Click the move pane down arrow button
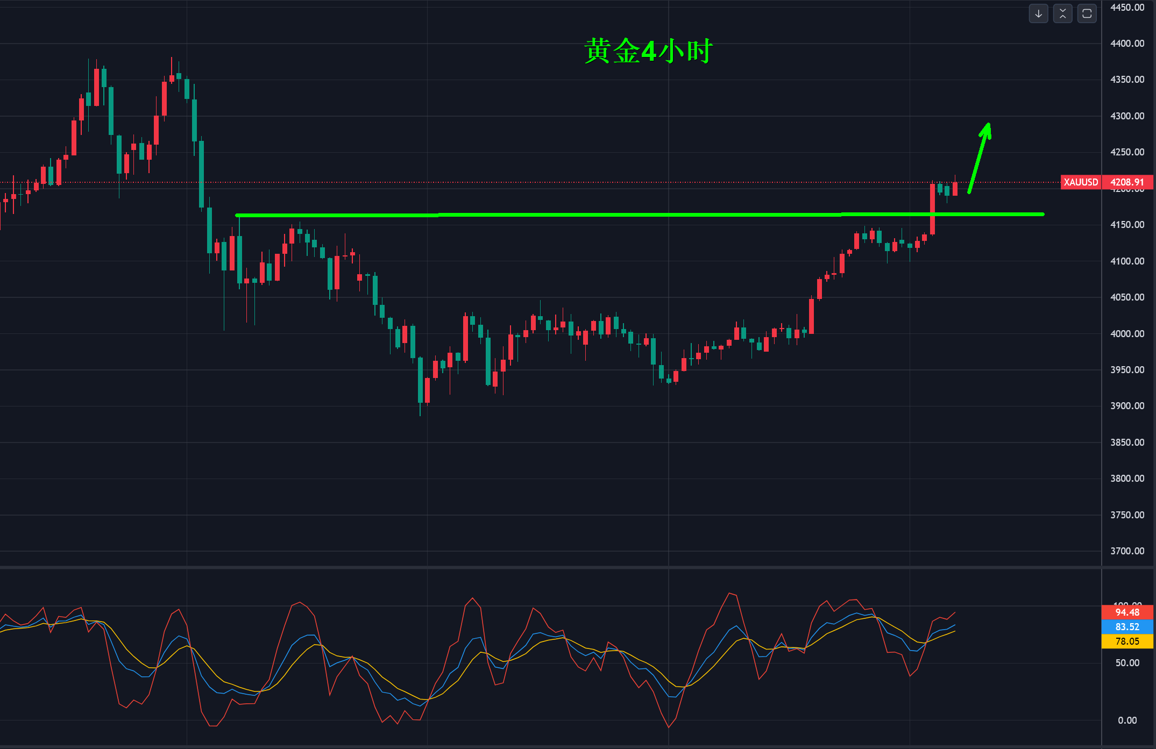 (x=1038, y=14)
